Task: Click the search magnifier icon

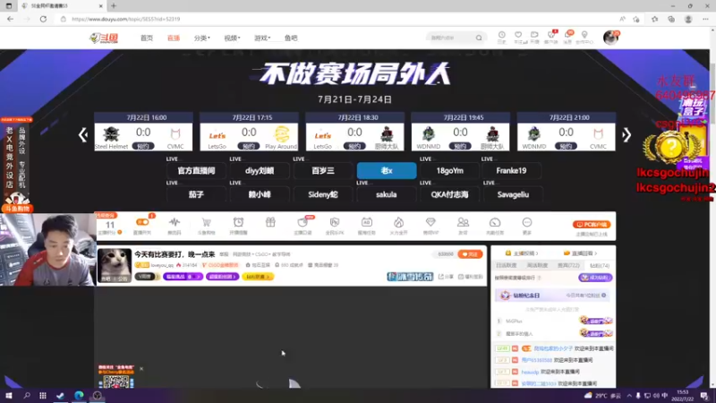Action: tap(479, 38)
